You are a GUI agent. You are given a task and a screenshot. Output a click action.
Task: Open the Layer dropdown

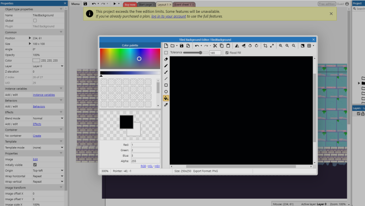[x=48, y=66]
